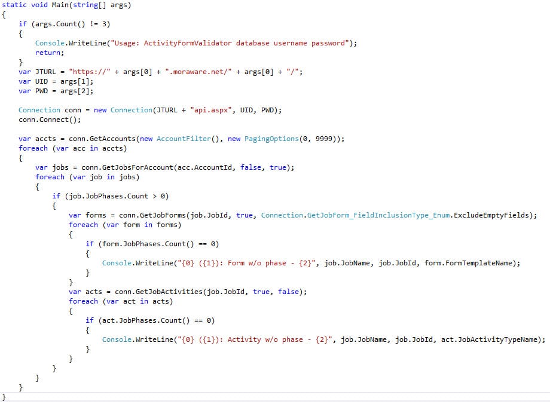Click the conn.GetJobActivities method call
The width and height of the screenshot is (550, 404).
coord(158,292)
